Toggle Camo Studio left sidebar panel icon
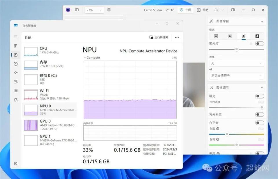The image size is (278, 179). pos(77,10)
